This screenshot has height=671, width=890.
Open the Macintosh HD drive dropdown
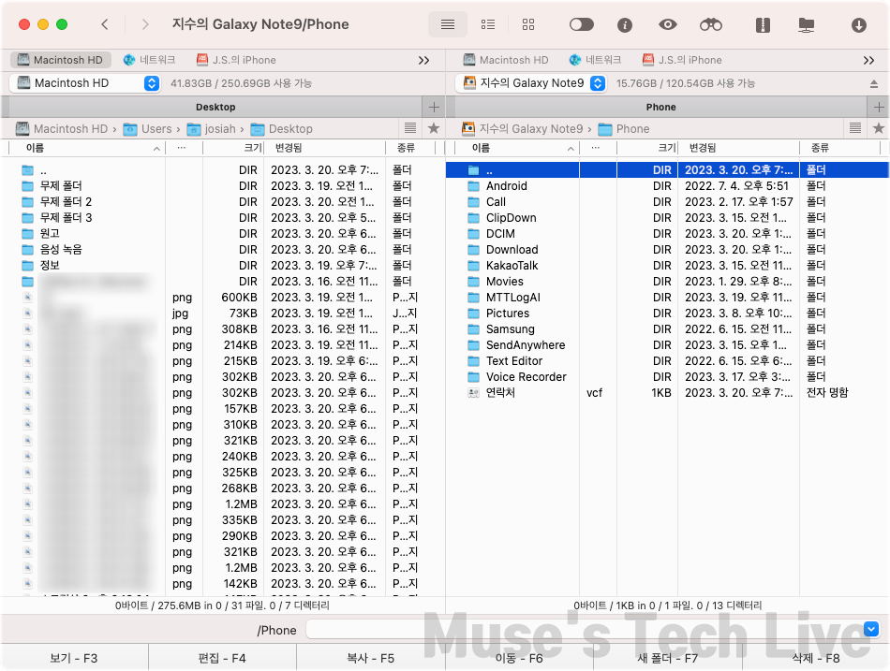coord(84,83)
